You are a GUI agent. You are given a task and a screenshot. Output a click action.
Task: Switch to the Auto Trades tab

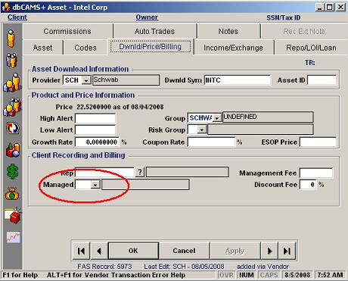154,31
